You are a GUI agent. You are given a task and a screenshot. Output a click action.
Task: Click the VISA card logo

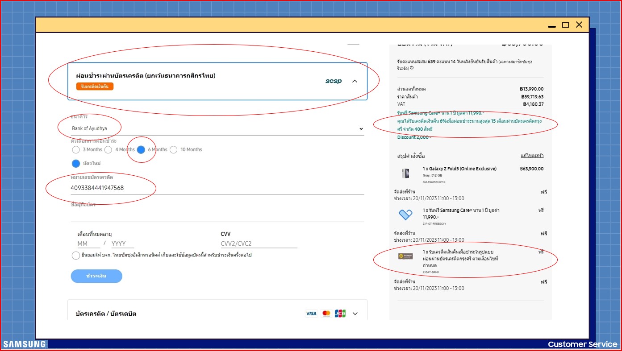point(311,314)
